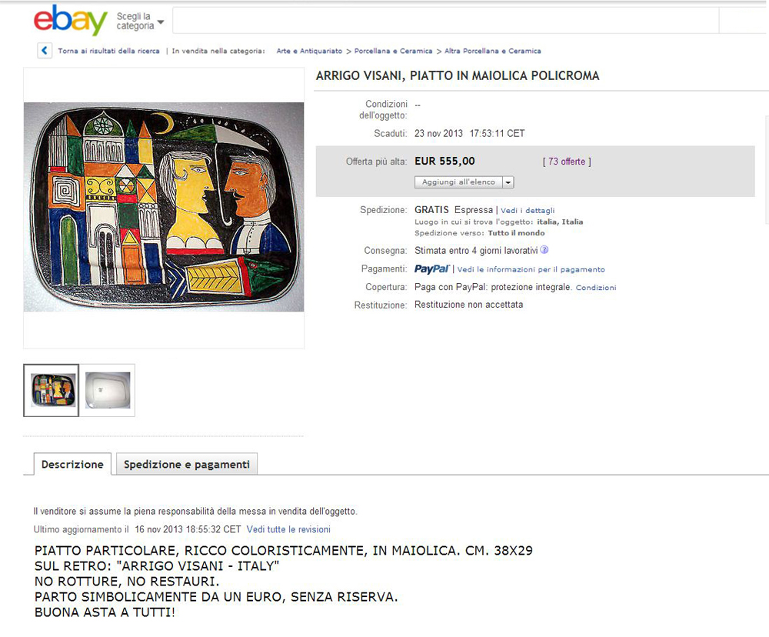This screenshot has height=637, width=769.
Task: Open 'Porcellana e Ceramica' breadcrumb link
Action: coord(393,51)
